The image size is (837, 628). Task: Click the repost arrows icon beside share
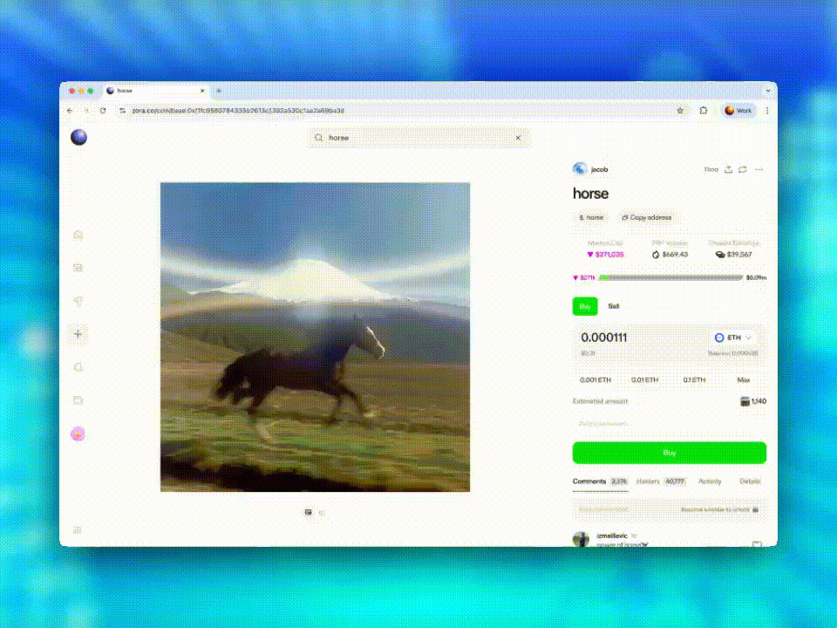tap(743, 169)
